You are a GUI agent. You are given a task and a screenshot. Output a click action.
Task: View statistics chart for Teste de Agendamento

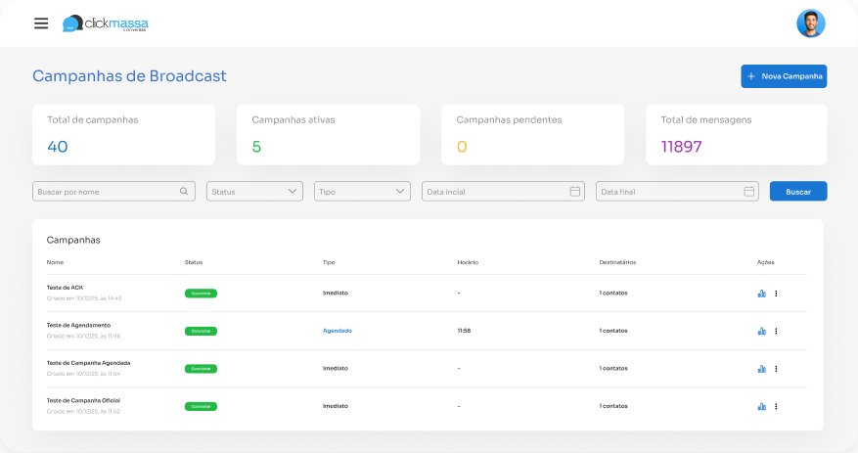[761, 331]
